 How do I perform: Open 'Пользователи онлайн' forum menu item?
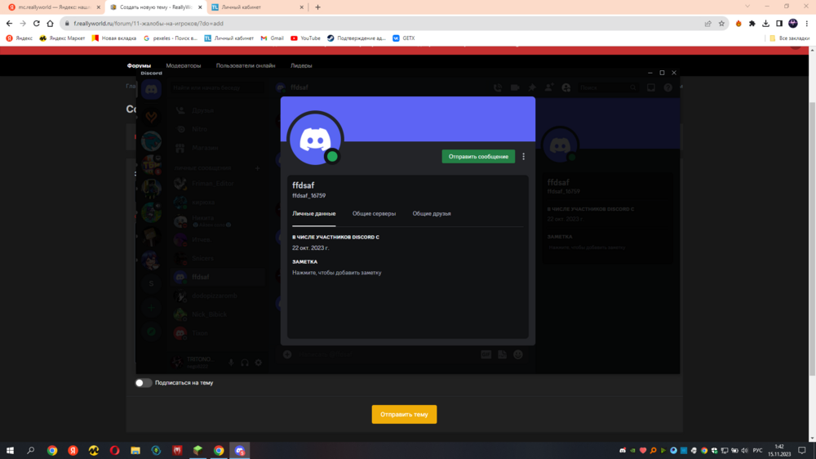click(246, 65)
